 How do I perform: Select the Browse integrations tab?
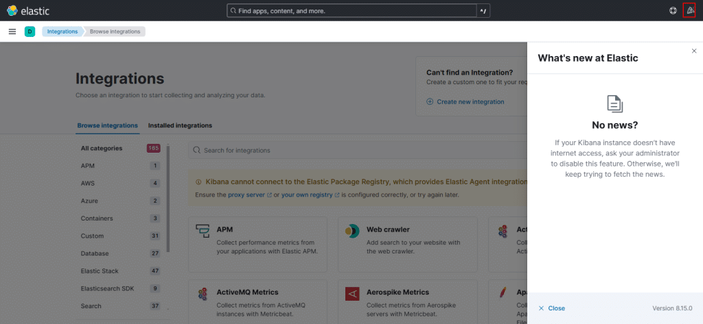pos(107,125)
